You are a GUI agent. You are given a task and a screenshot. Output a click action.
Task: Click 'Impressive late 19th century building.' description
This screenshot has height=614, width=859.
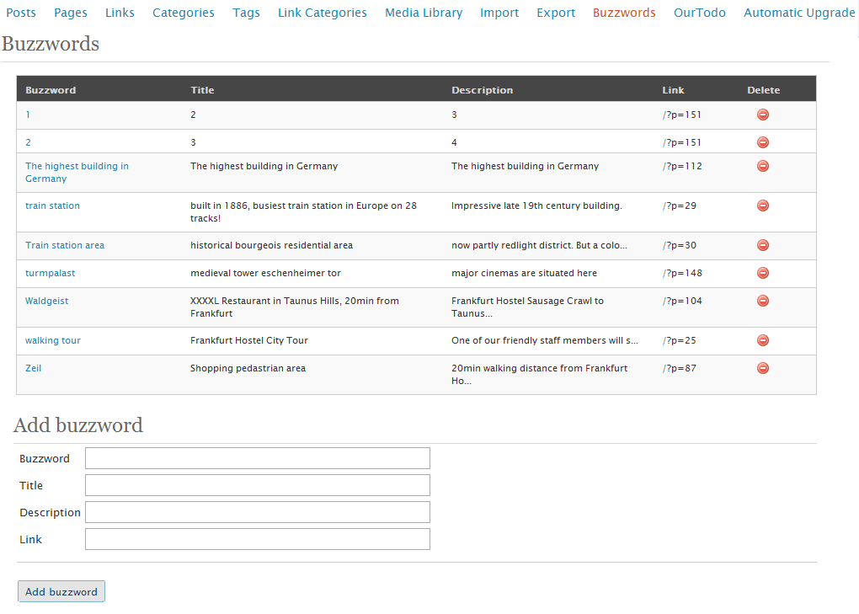[537, 206]
